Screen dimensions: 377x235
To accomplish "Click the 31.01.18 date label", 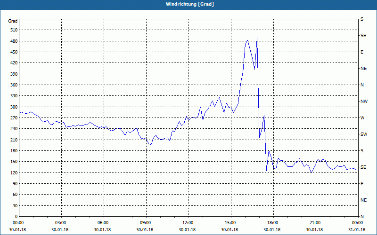I will click(x=357, y=230).
